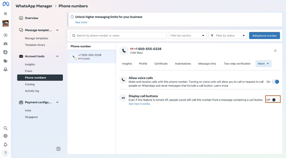Screen dimensions: 286x158
Task: Open the notifications bell icon
Action: [x=5, y=144]
